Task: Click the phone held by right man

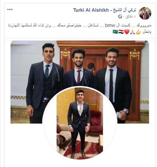Action: [x=119, y=115]
